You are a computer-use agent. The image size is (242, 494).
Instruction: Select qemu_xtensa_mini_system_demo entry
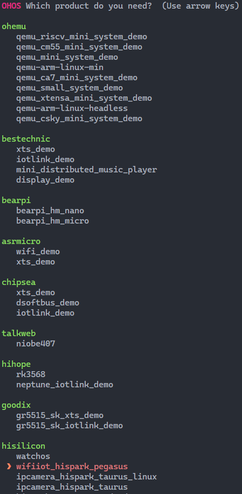[84, 98]
